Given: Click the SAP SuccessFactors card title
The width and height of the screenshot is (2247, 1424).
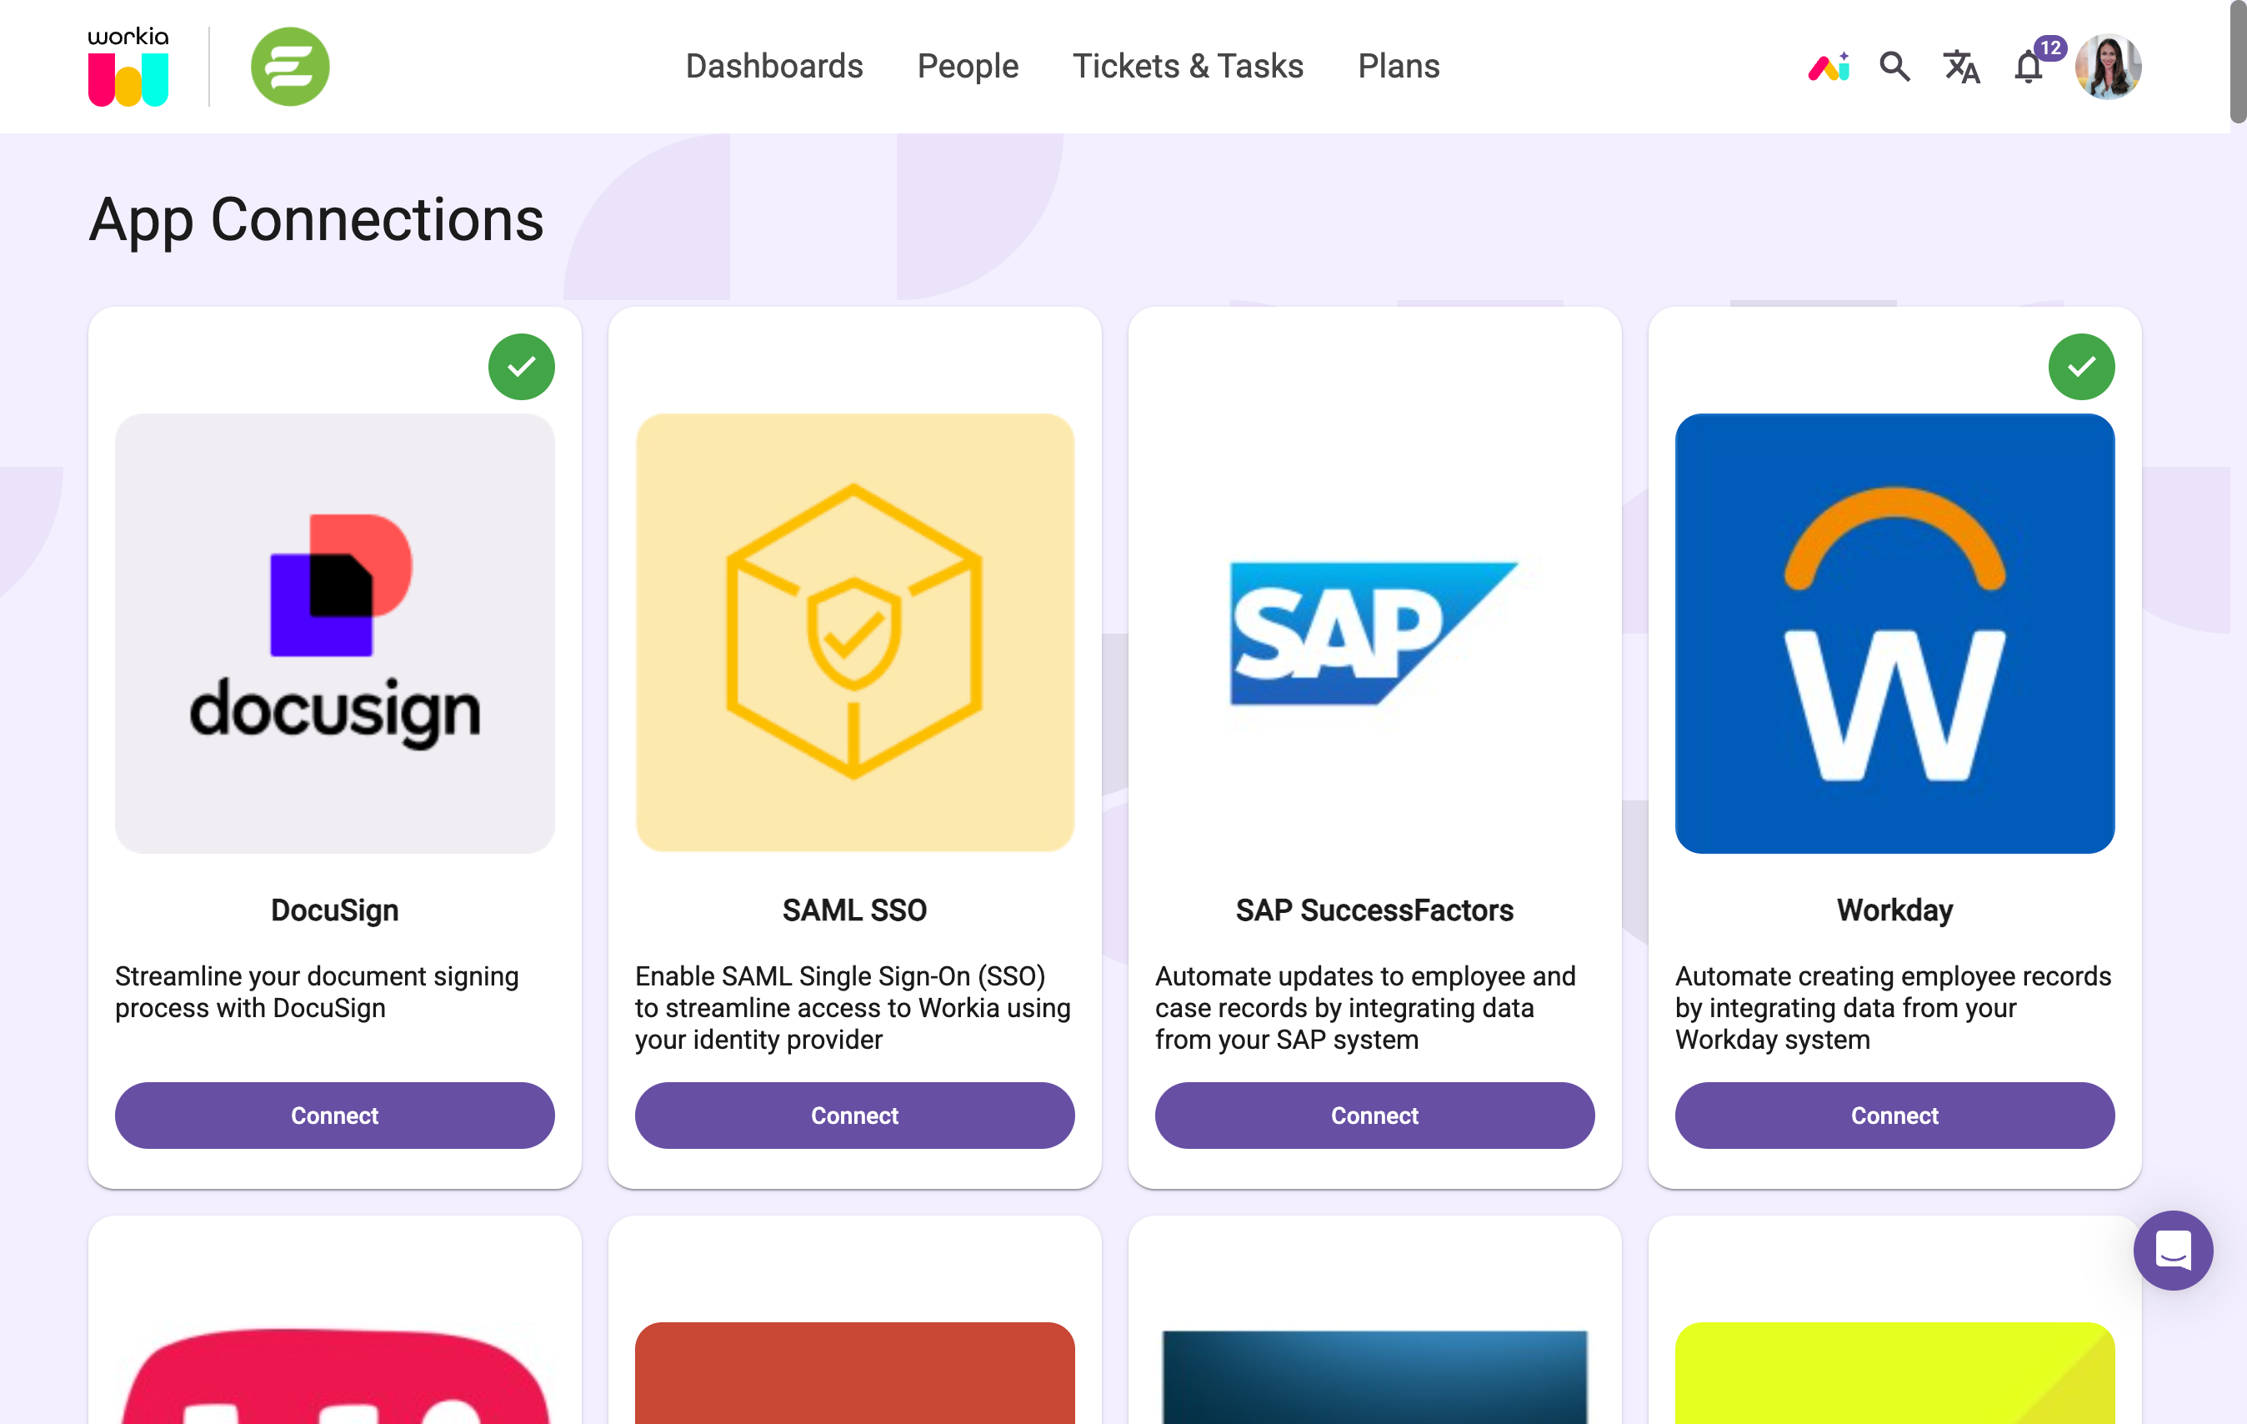Looking at the screenshot, I should (x=1374, y=910).
